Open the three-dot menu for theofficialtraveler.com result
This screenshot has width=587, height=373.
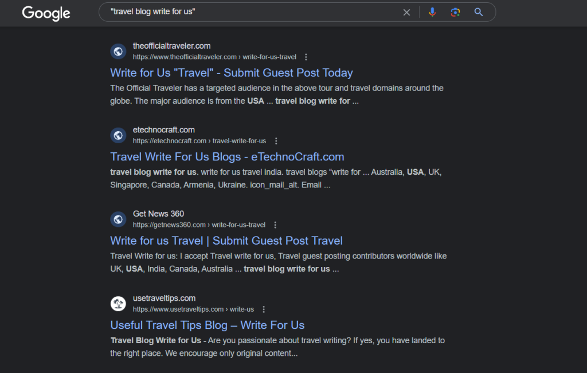pyautogui.click(x=306, y=57)
